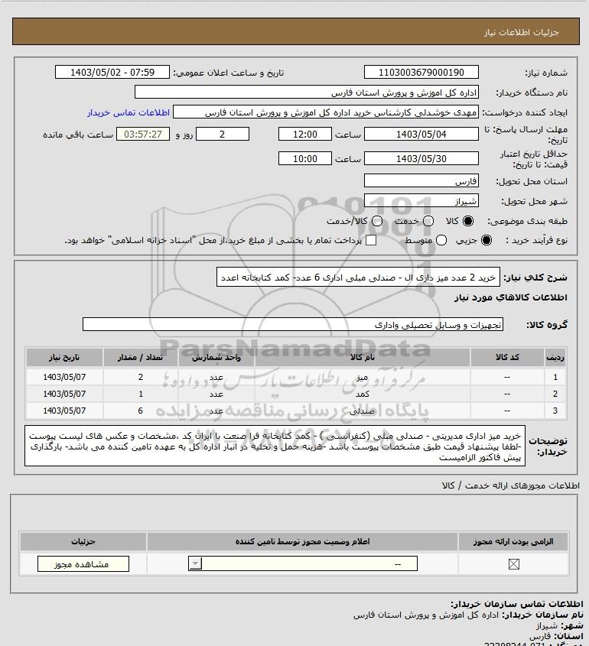Select the صندلی item name cell

coord(363,411)
